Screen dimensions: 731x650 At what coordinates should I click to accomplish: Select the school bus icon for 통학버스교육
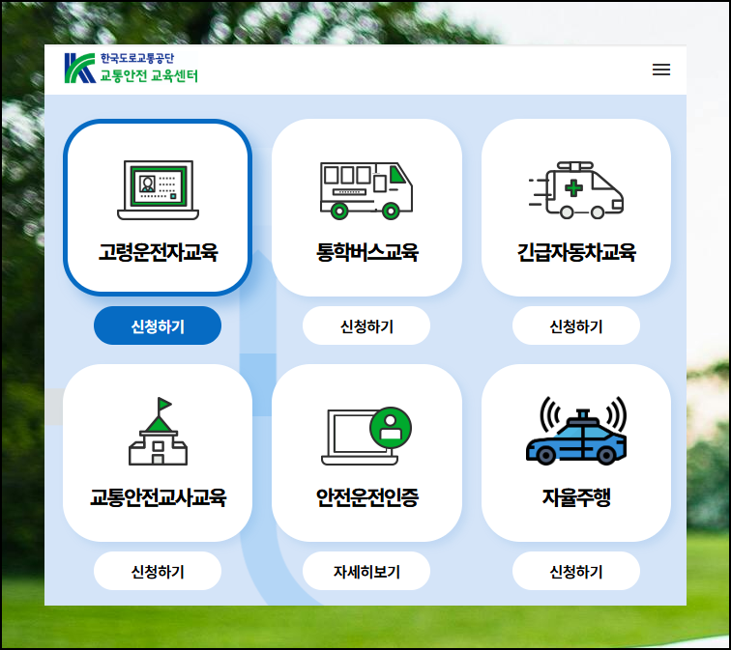[x=366, y=190]
